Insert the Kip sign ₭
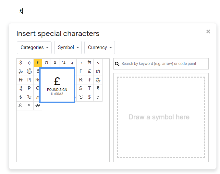 [x=81, y=80]
